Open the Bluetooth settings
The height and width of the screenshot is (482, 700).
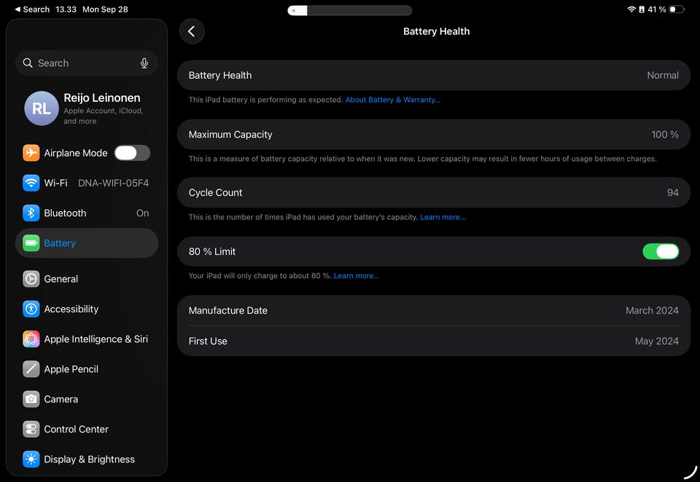[87, 213]
